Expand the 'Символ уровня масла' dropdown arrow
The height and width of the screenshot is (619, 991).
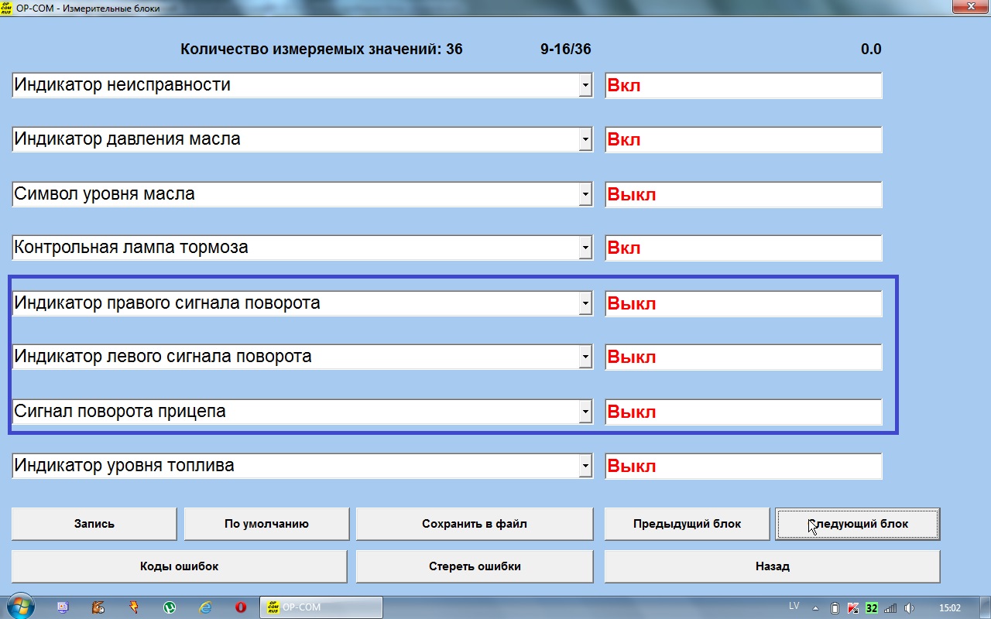click(585, 195)
